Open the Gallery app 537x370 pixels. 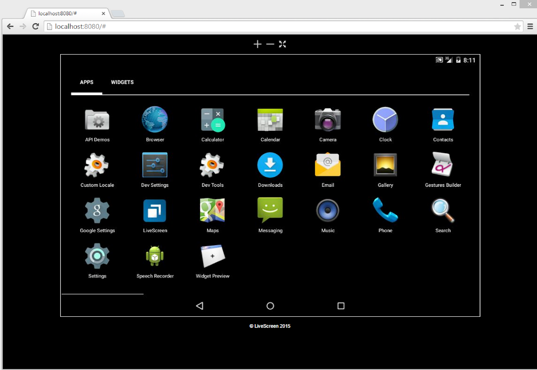coord(385,165)
